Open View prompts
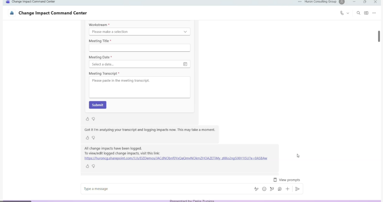Screen dimensions: 383x202 [287, 180]
